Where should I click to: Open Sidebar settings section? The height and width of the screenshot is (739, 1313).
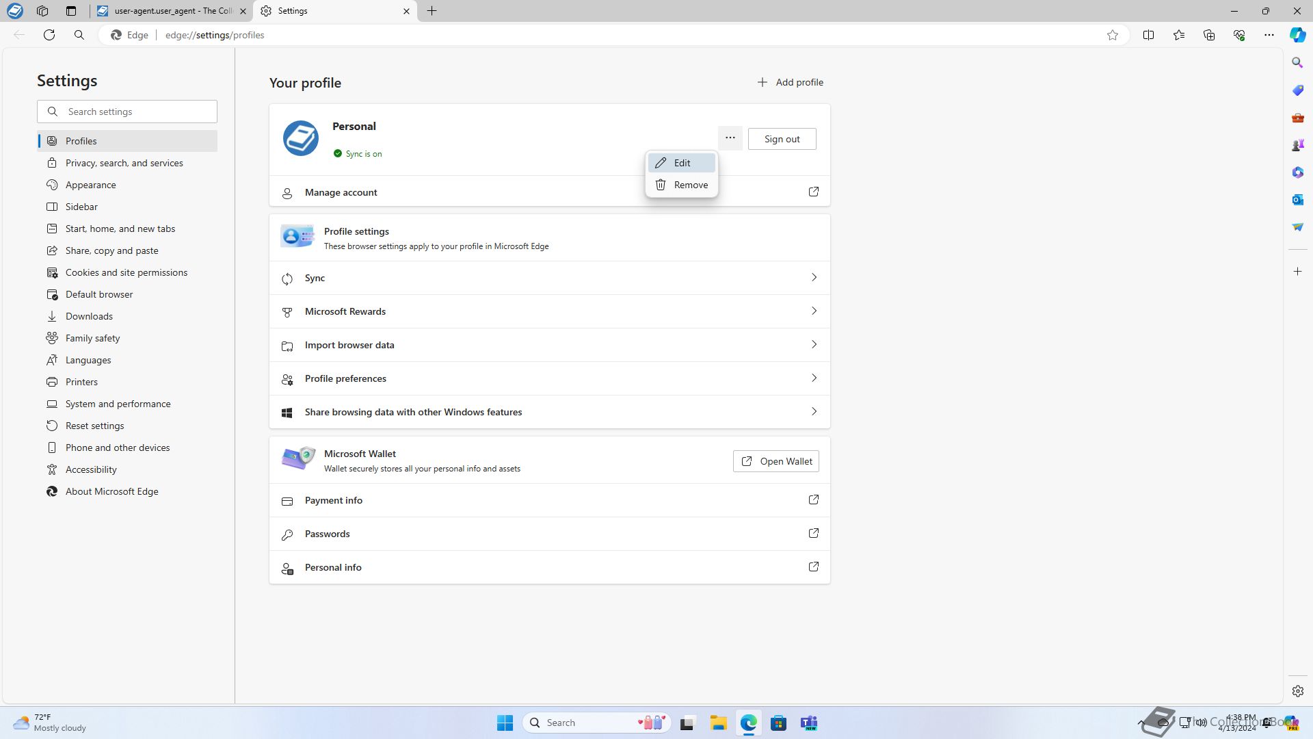pos(127,207)
